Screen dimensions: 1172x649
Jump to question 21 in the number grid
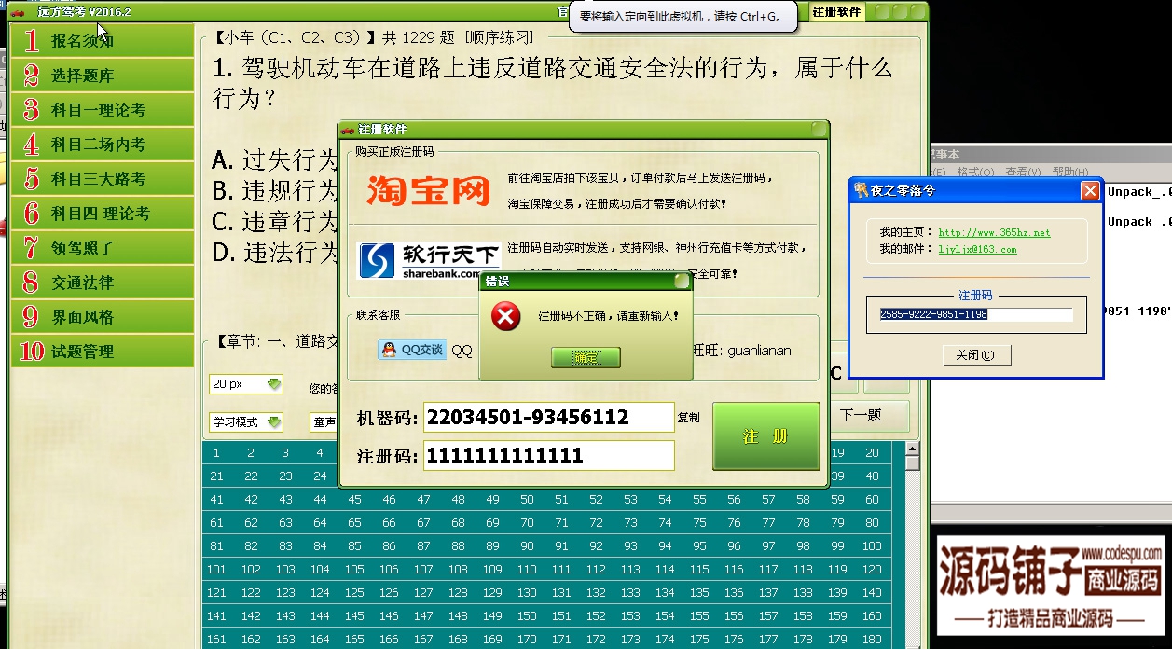pos(216,476)
